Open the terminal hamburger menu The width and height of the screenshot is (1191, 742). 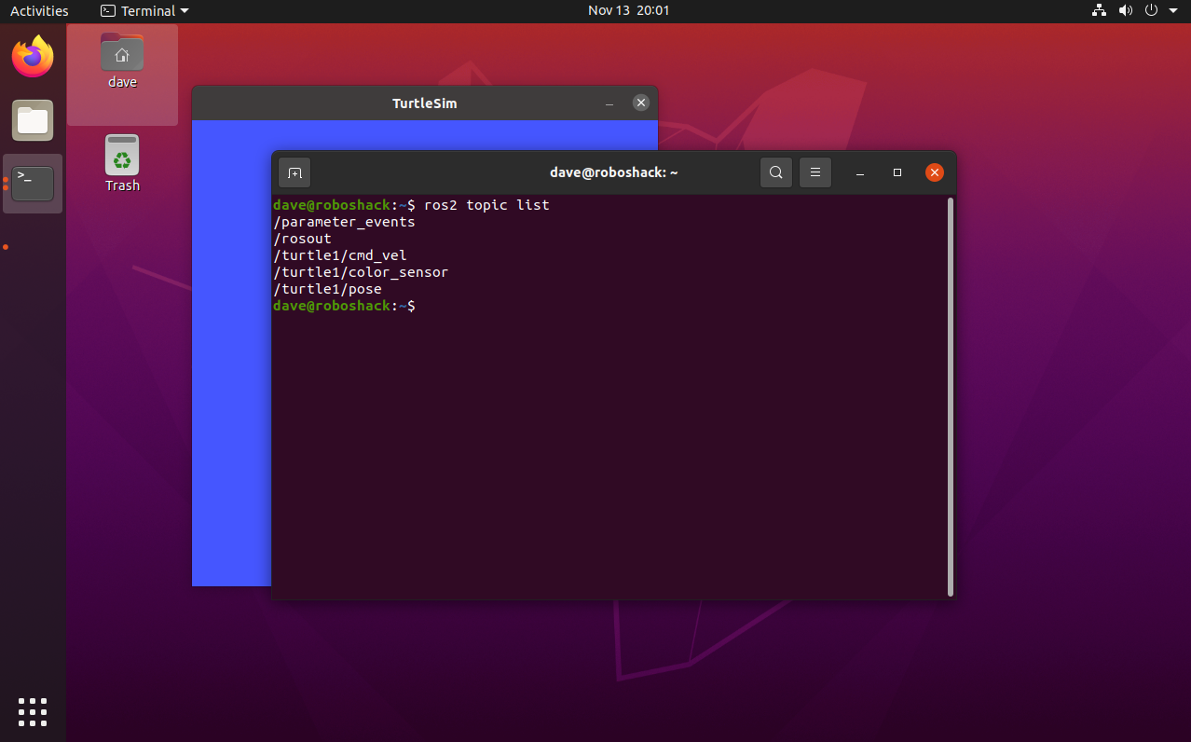815,172
